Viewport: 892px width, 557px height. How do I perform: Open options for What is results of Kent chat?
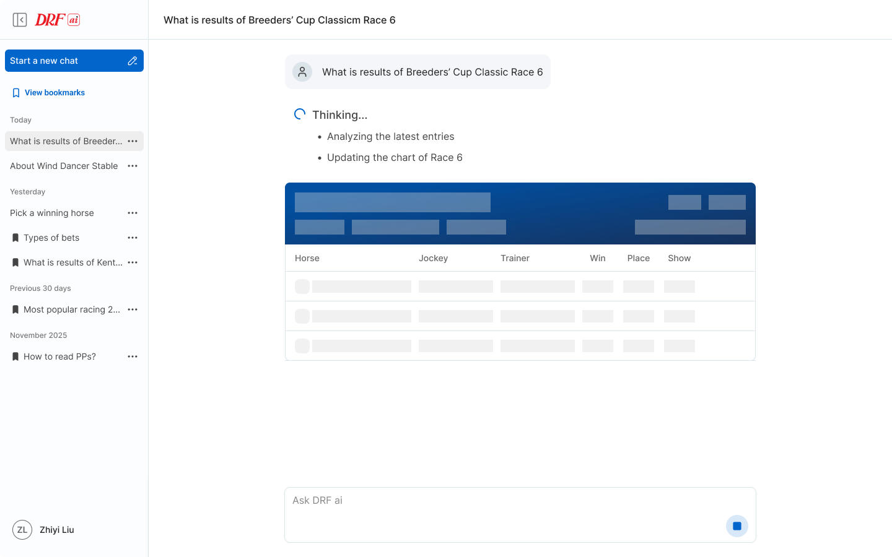[x=133, y=262]
